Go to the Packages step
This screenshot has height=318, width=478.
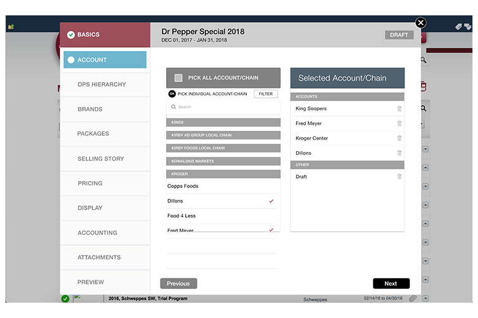pos(105,133)
